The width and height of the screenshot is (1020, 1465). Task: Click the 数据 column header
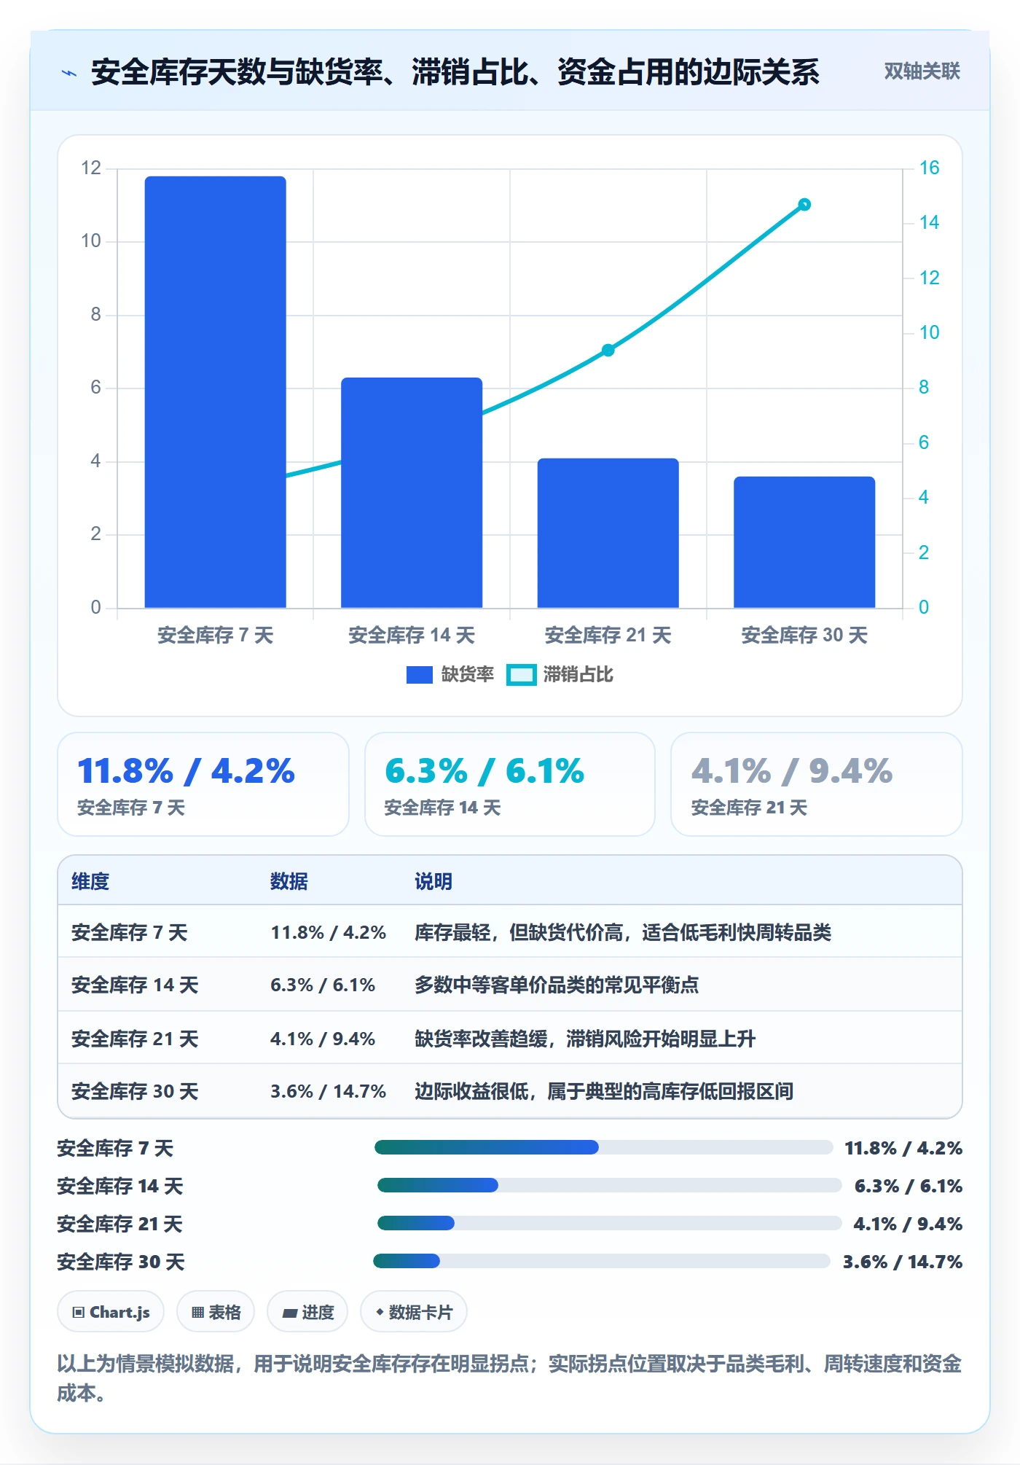(x=289, y=881)
